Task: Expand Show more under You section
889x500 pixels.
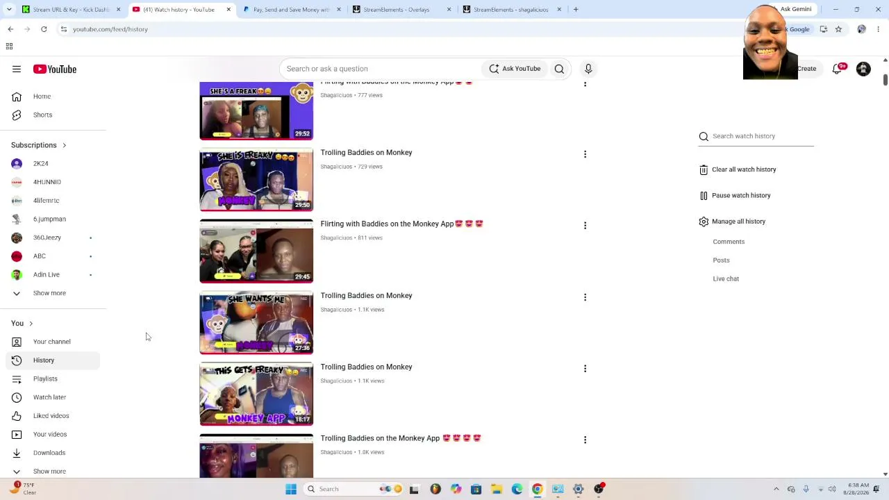Action: click(49, 472)
